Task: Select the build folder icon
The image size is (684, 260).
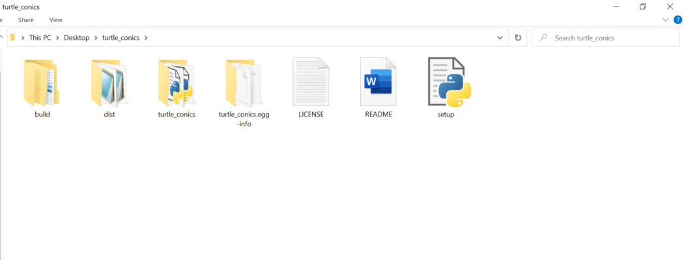Action: click(x=42, y=83)
